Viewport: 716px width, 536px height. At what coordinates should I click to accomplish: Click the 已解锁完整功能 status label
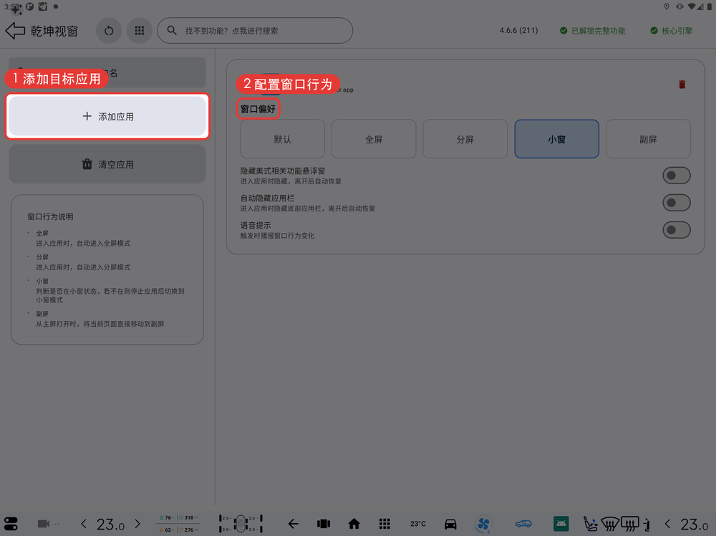(593, 31)
